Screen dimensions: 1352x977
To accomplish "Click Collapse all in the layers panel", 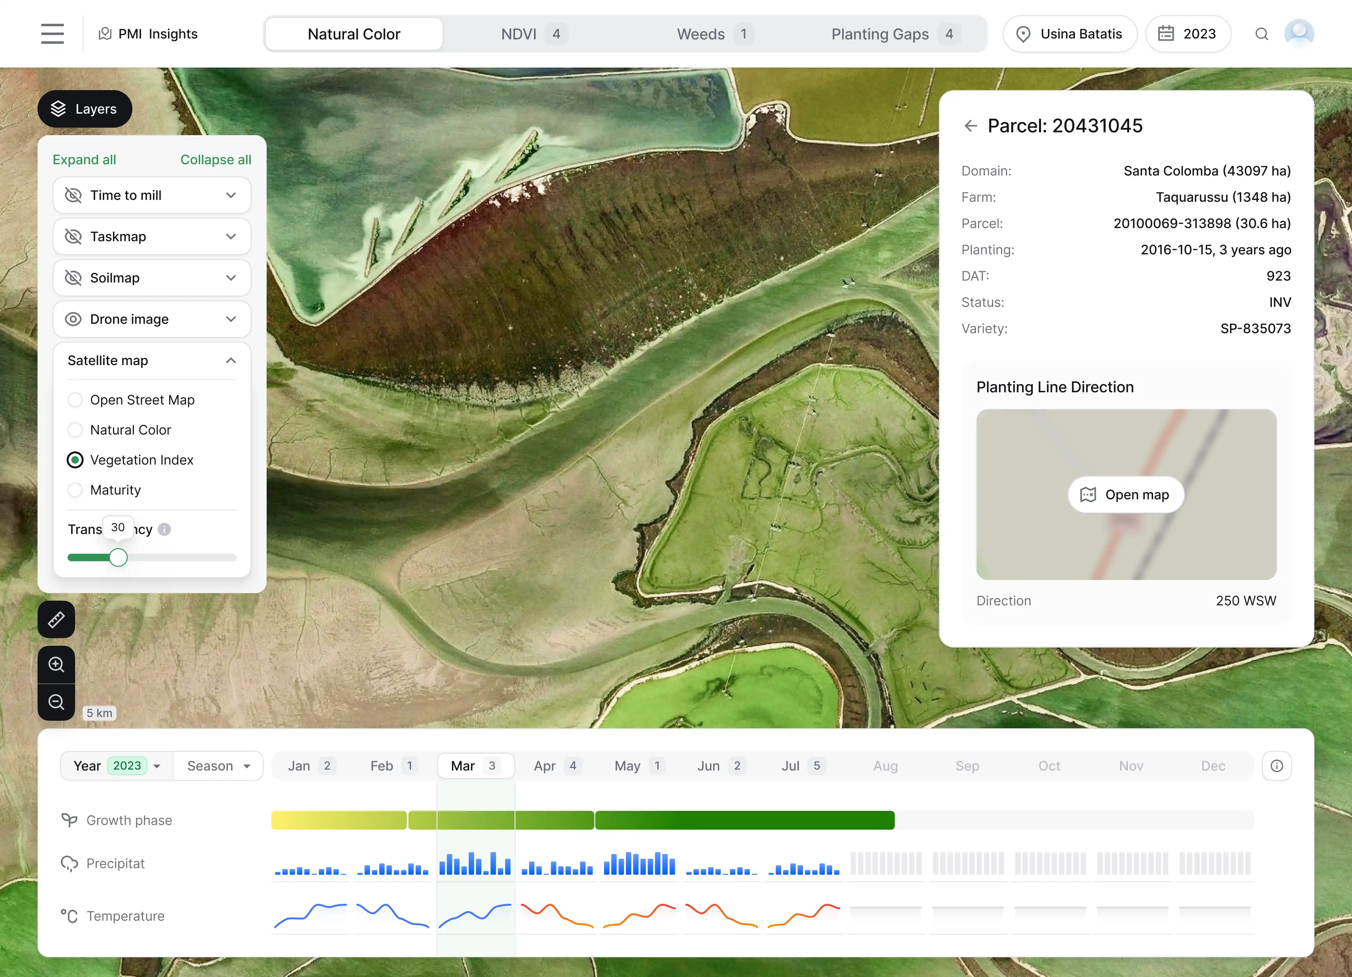I will click(216, 160).
